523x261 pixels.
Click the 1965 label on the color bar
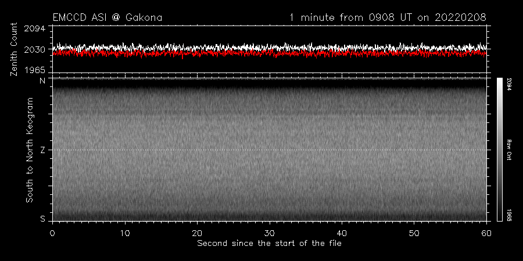pyautogui.click(x=509, y=215)
